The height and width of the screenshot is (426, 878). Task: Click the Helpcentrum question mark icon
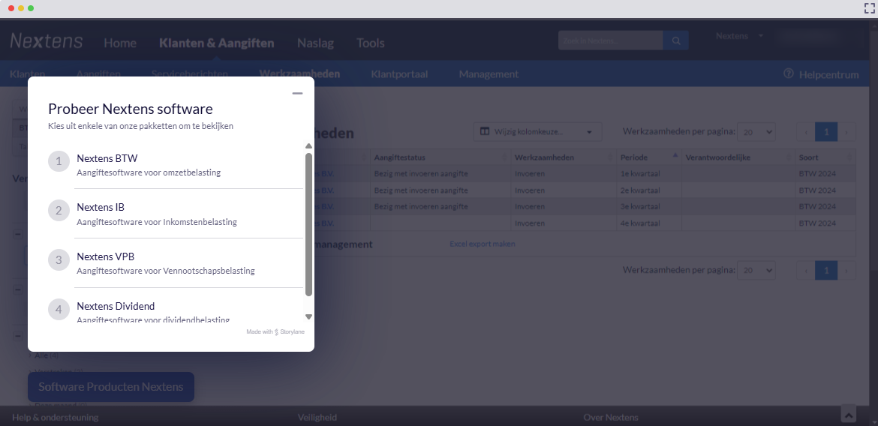tap(789, 73)
